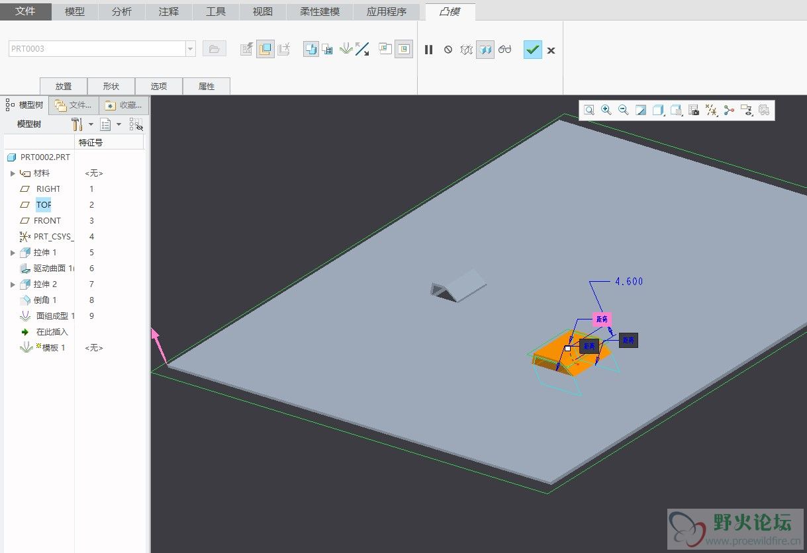Expand the 拉伸 1 tree node
Screen dimensions: 807x553
click(13, 253)
